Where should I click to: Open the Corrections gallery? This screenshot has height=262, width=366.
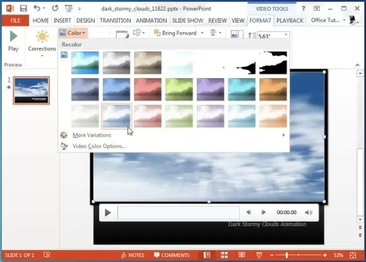(x=42, y=44)
